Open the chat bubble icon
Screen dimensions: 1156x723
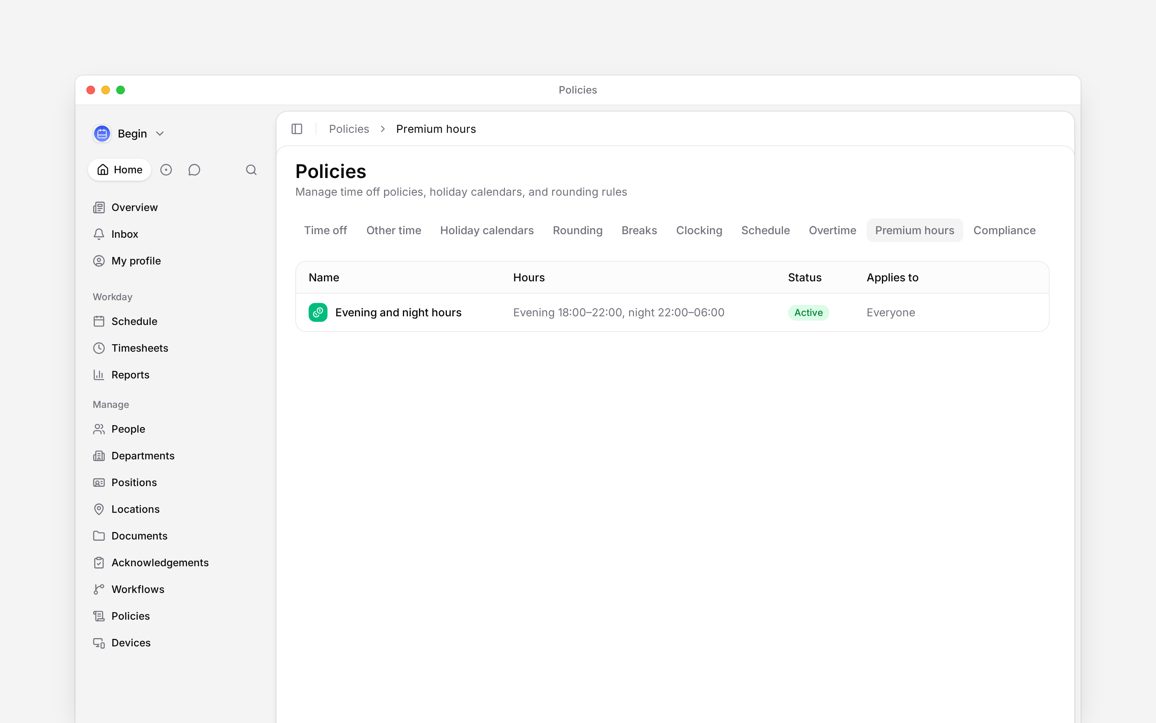click(194, 170)
